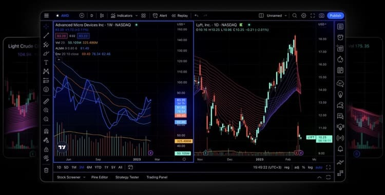Screen dimensions: 385x195
Task: Open the alerts clock icon in right sidebar
Action: 340,37
